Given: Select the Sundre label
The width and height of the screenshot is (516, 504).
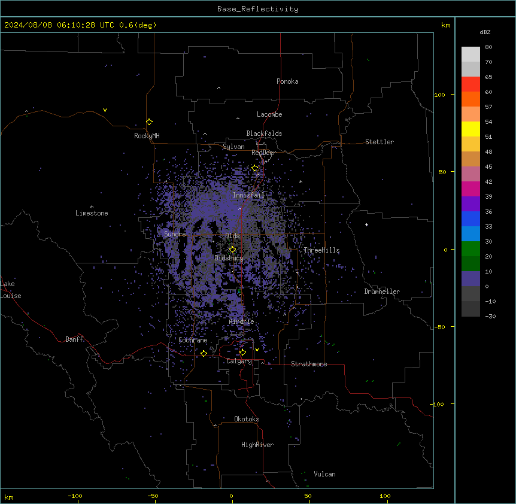Looking at the screenshot, I should tap(175, 234).
